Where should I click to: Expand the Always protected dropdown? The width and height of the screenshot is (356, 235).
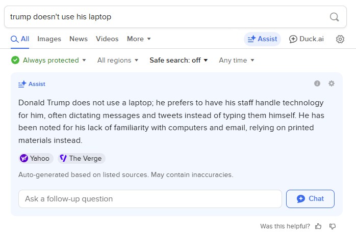[48, 60]
